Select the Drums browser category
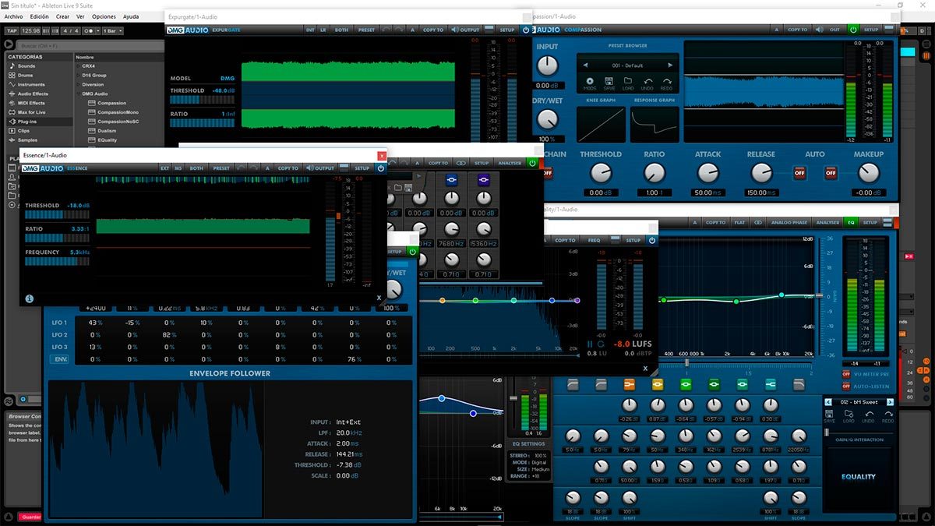Screen dimensions: 935x526 coord(26,76)
